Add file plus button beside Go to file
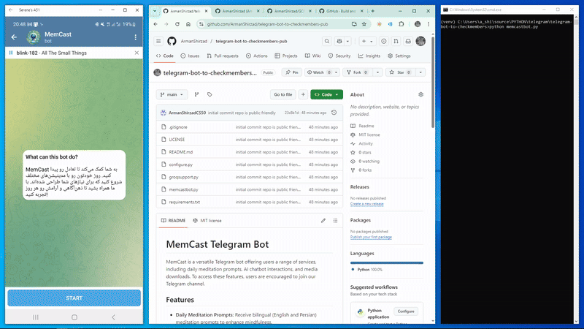 click(303, 94)
